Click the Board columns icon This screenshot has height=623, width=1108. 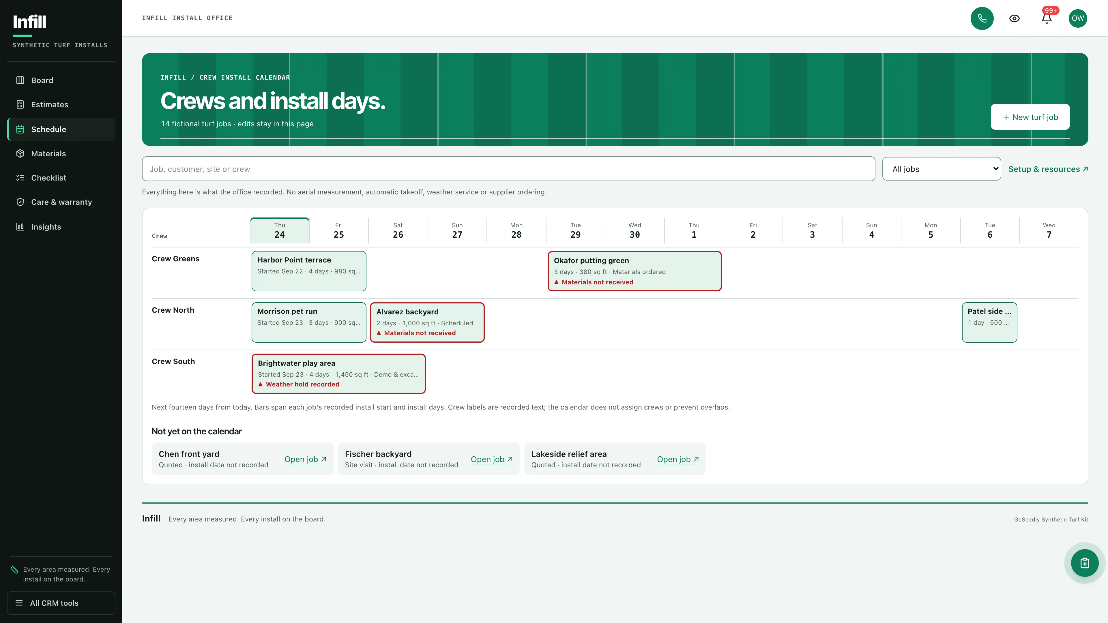[20, 80]
